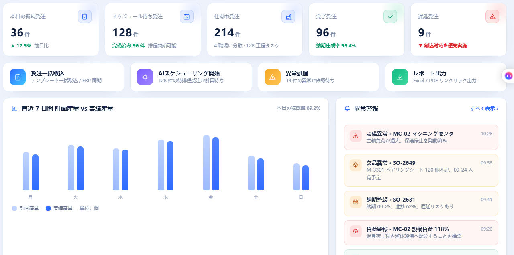Click 9 件 value on 遅延受注
Image resolution: width=514 pixels, height=255 pixels.
point(424,33)
